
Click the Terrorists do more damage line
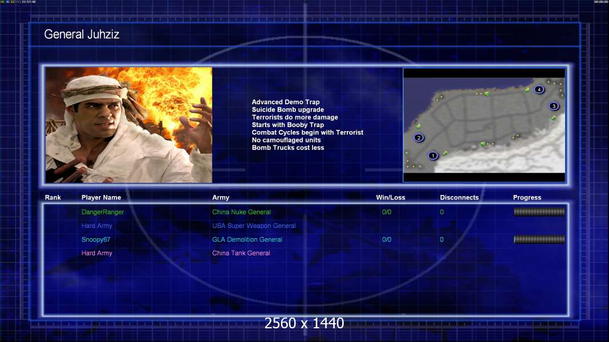pos(295,117)
